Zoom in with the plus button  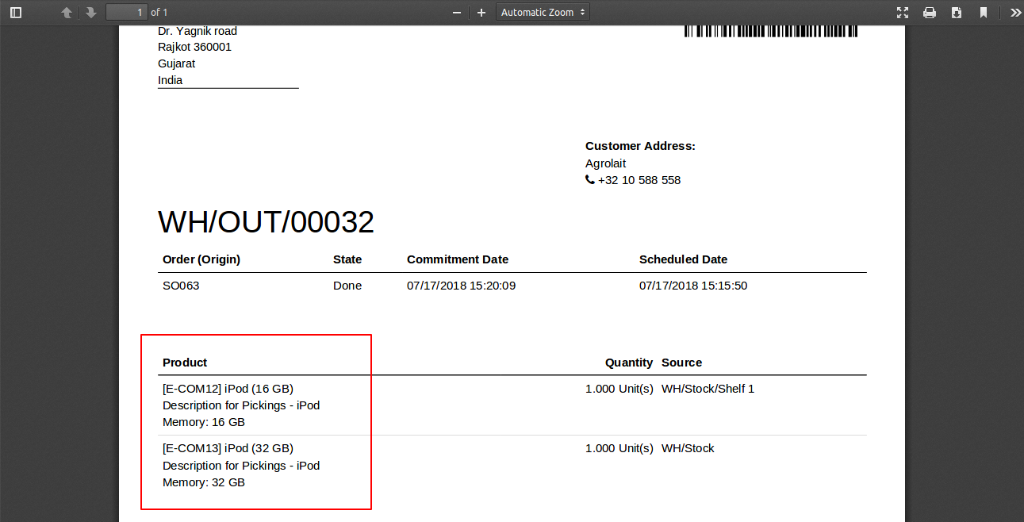[481, 13]
